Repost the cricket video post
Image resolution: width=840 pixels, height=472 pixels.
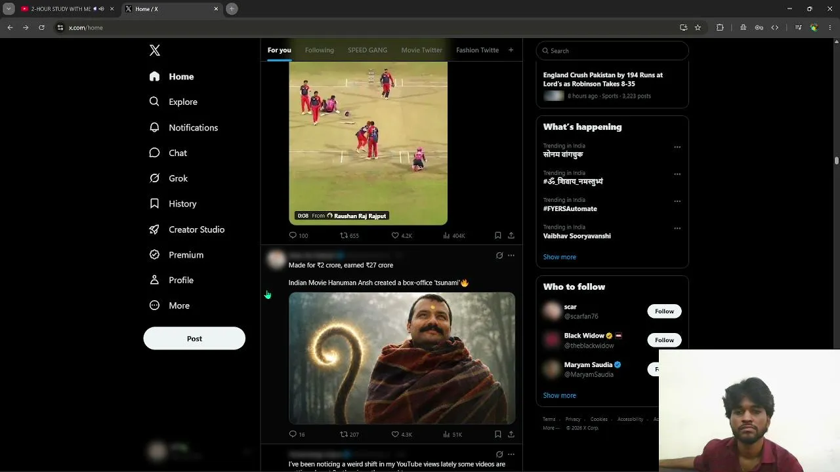(x=349, y=235)
